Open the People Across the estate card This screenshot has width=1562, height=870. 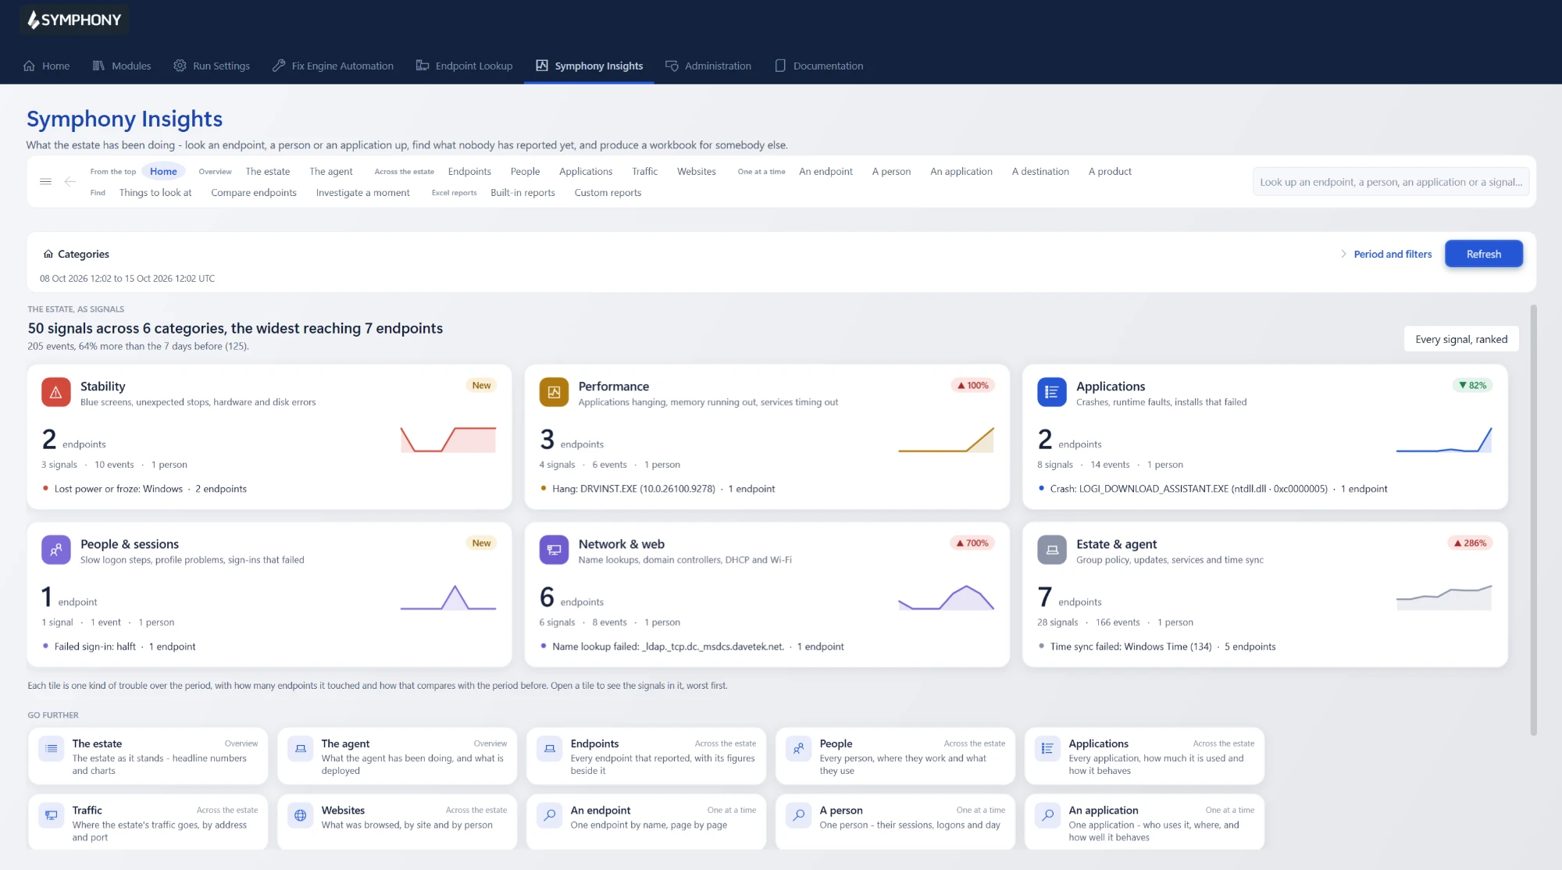pos(895,757)
